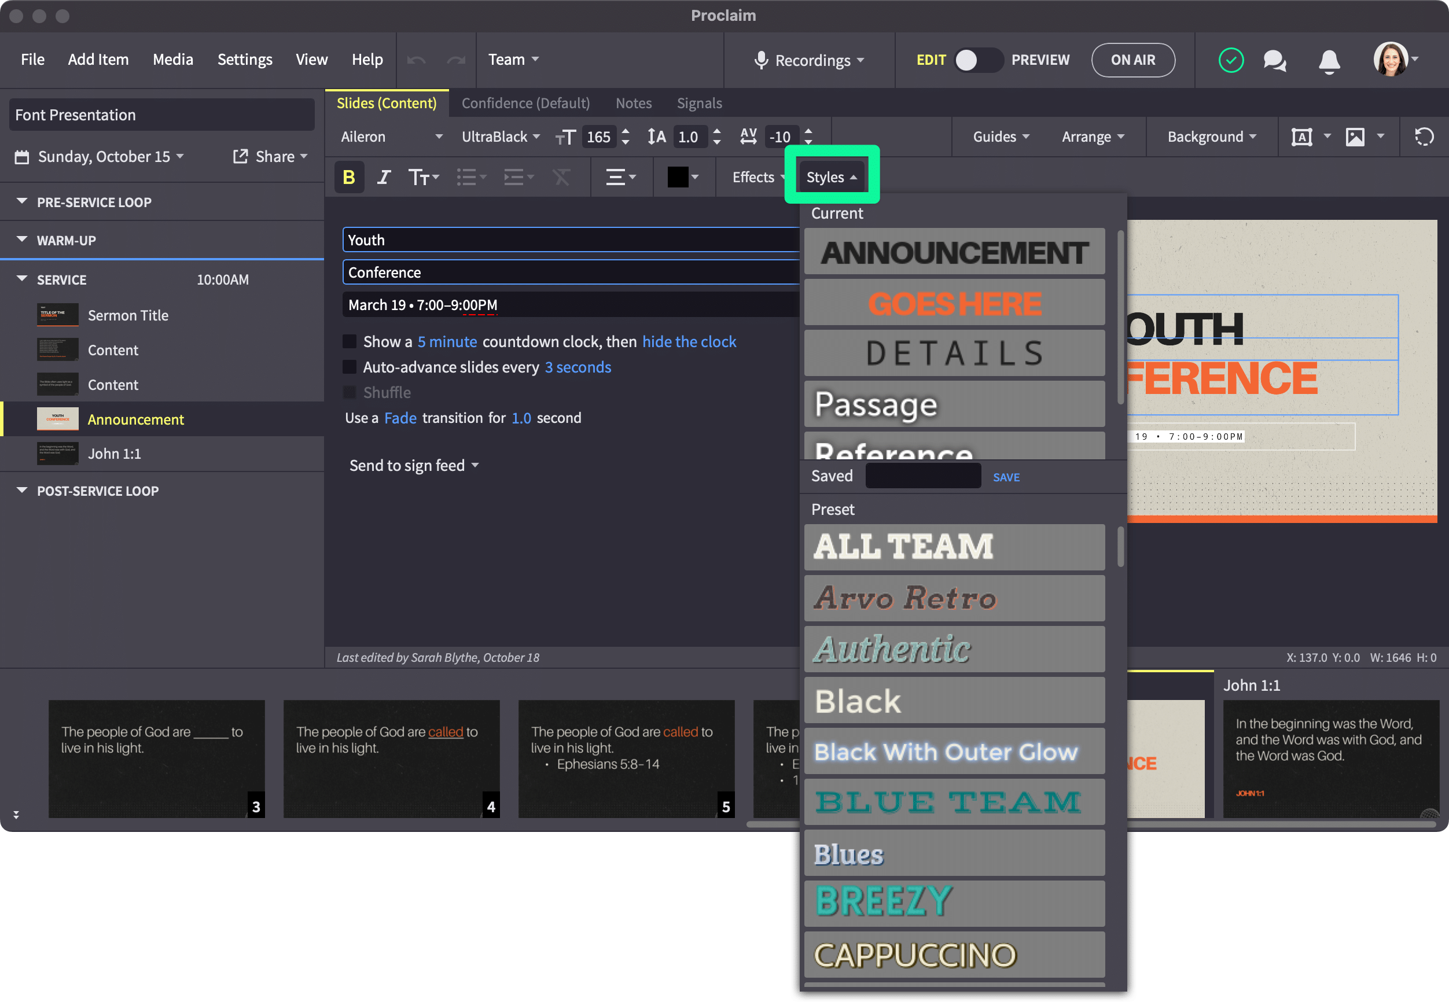Image resolution: width=1449 pixels, height=1002 pixels.
Task: Enable Auto-advance slides checkbox
Action: [350, 367]
